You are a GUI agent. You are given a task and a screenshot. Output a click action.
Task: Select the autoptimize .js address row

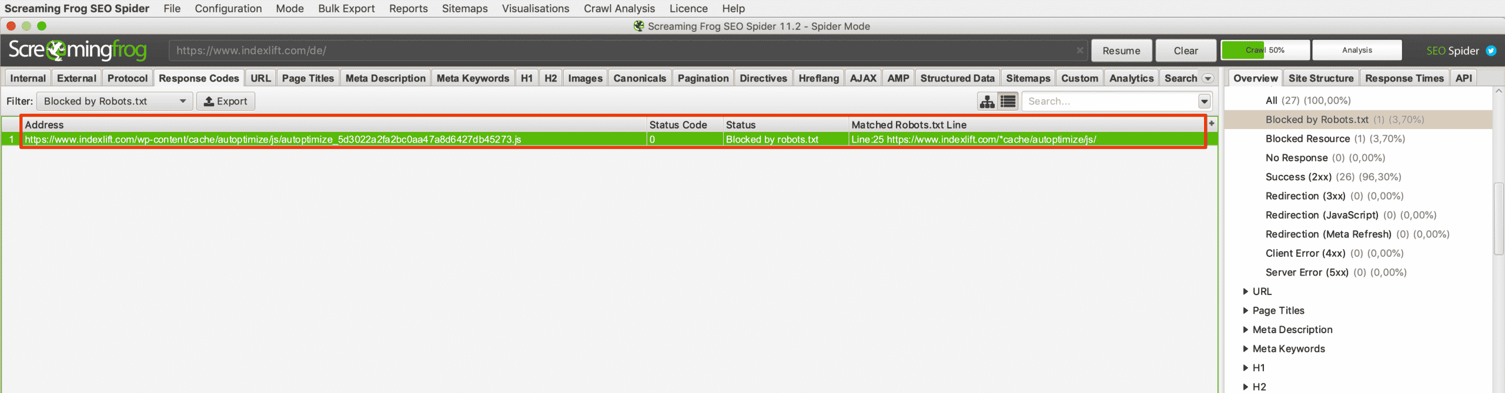tap(609, 140)
